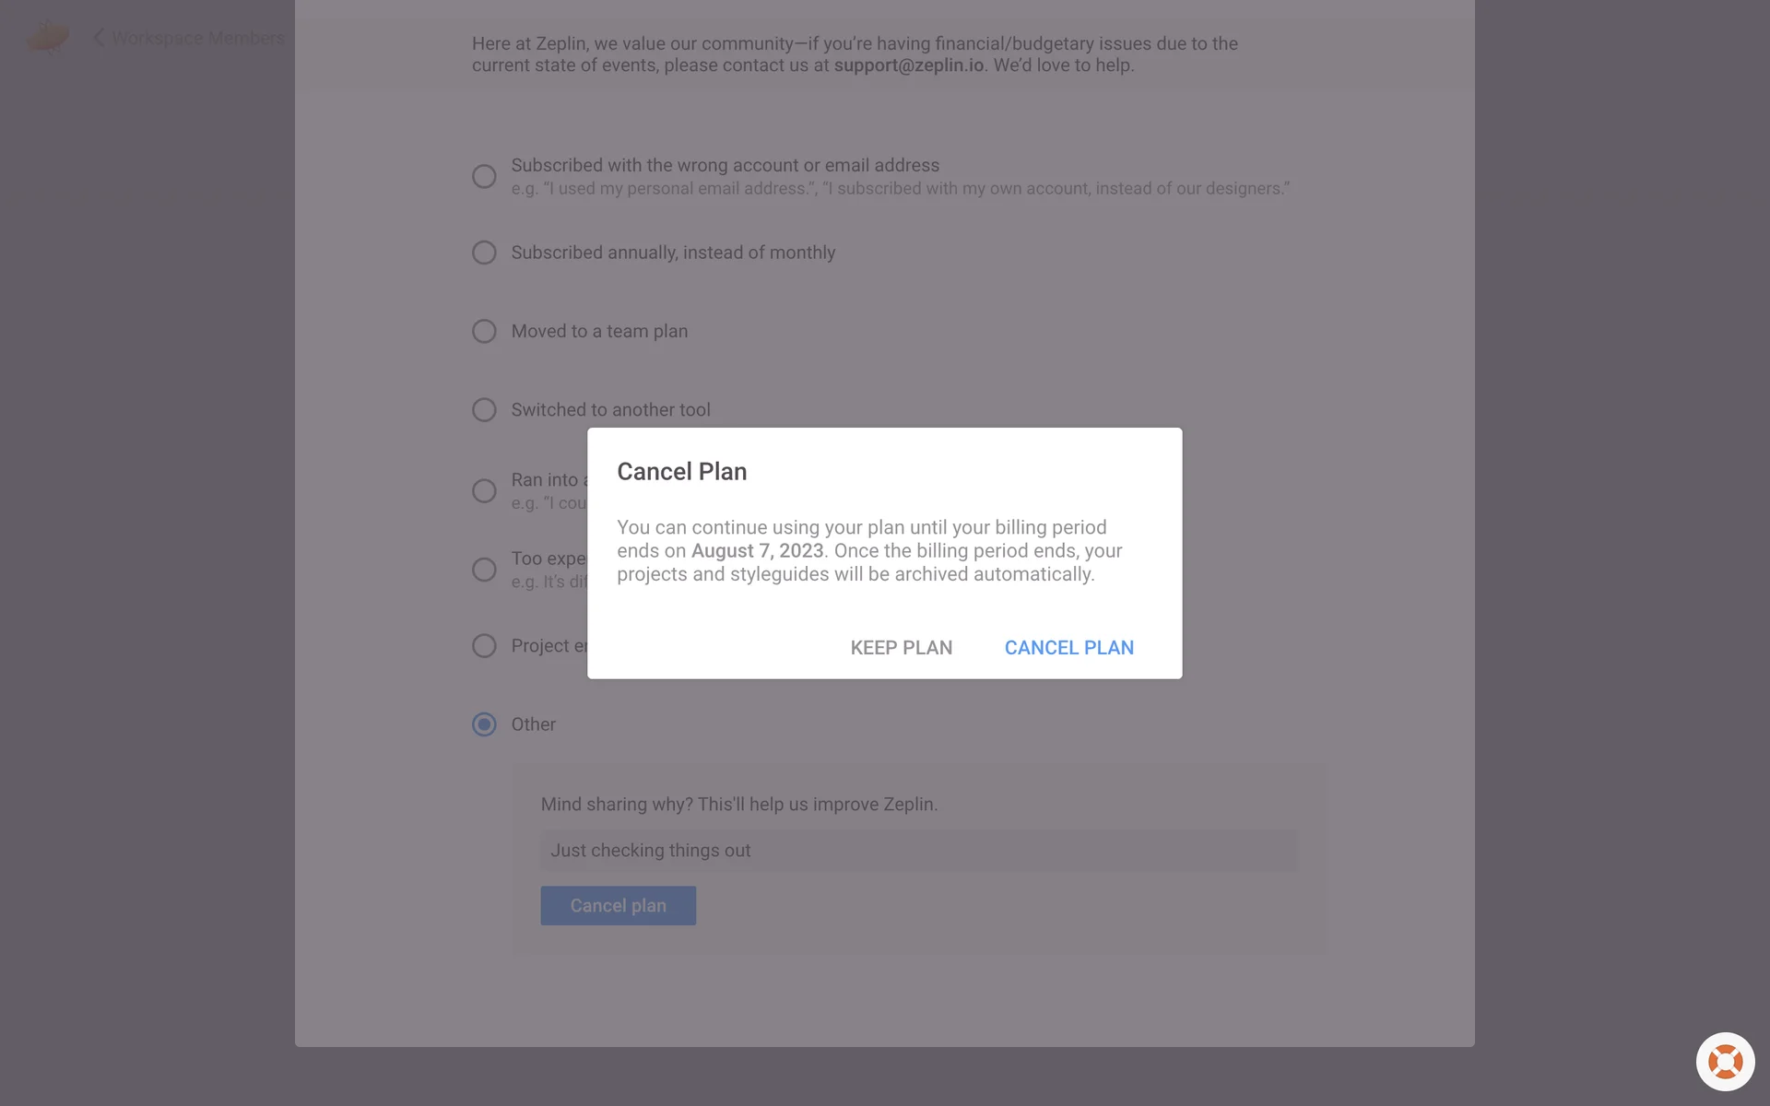This screenshot has height=1106, width=1770.
Task: Open the help lifebuoy widget
Action: 1725,1062
